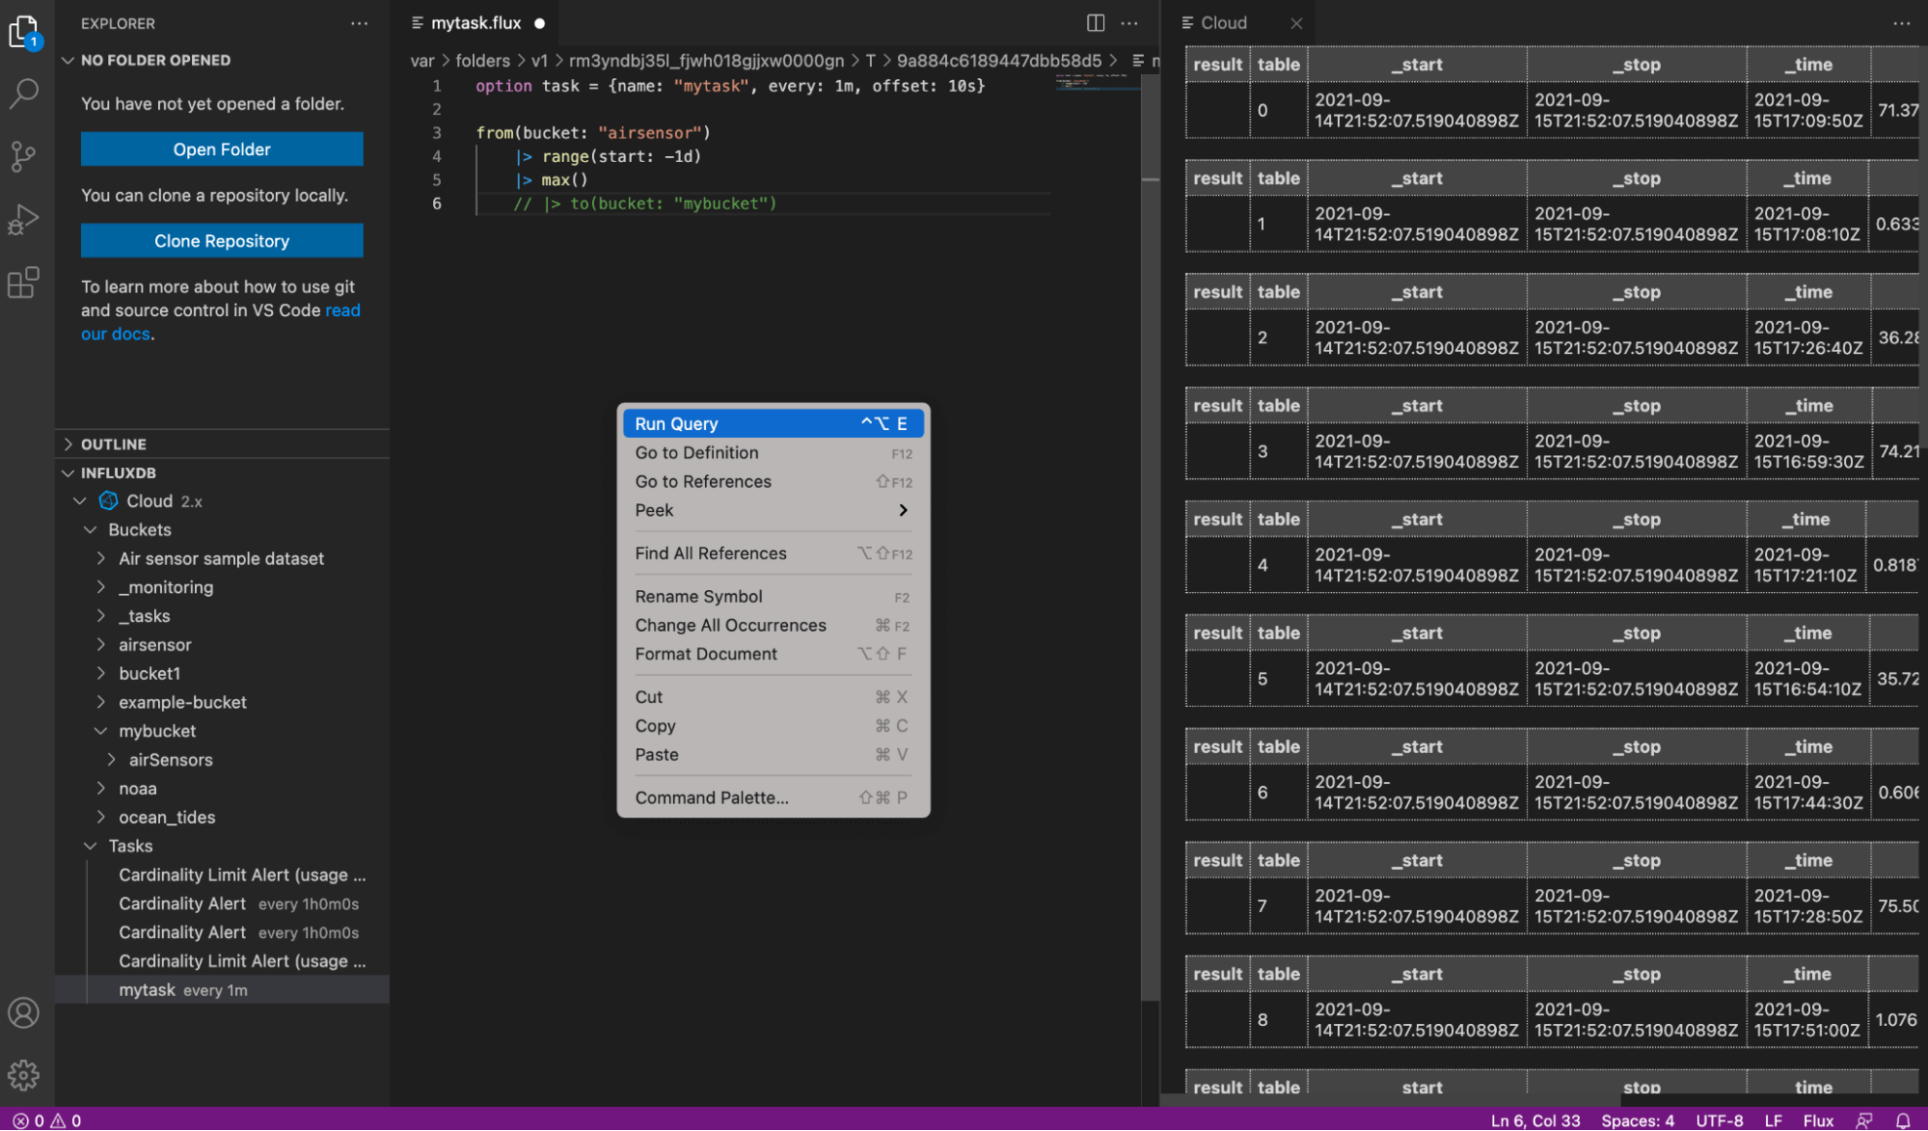The height and width of the screenshot is (1131, 1928).
Task: Click the editor vertical scrollbar
Action: (x=1150, y=540)
